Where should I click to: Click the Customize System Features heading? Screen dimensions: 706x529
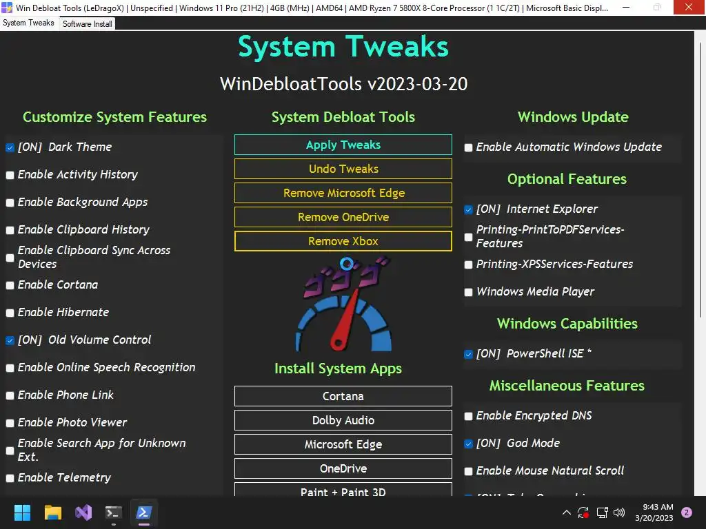tap(115, 117)
